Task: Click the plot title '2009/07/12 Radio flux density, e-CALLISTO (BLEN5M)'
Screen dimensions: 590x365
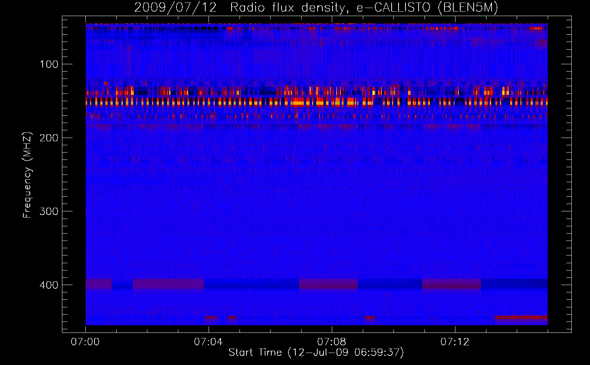Action: coord(316,7)
